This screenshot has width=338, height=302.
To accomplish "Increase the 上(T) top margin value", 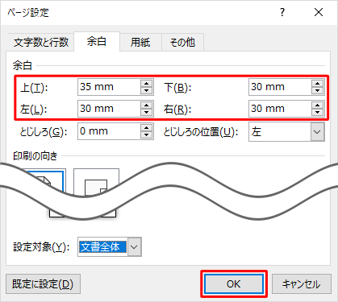I will 147,84.
